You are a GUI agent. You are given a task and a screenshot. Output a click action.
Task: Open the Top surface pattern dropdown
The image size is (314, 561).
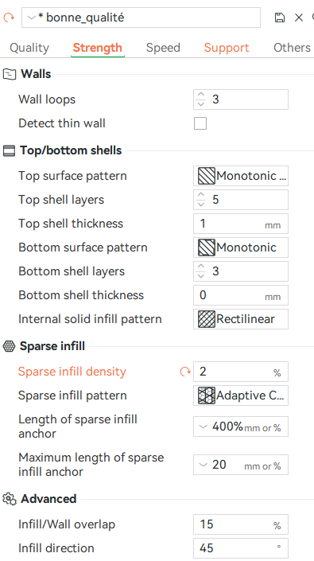tap(241, 176)
